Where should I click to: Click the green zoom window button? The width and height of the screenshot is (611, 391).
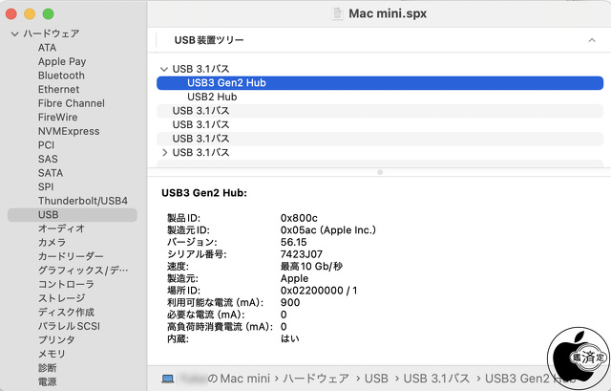coord(49,14)
